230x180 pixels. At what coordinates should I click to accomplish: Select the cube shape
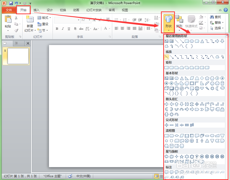167,88
